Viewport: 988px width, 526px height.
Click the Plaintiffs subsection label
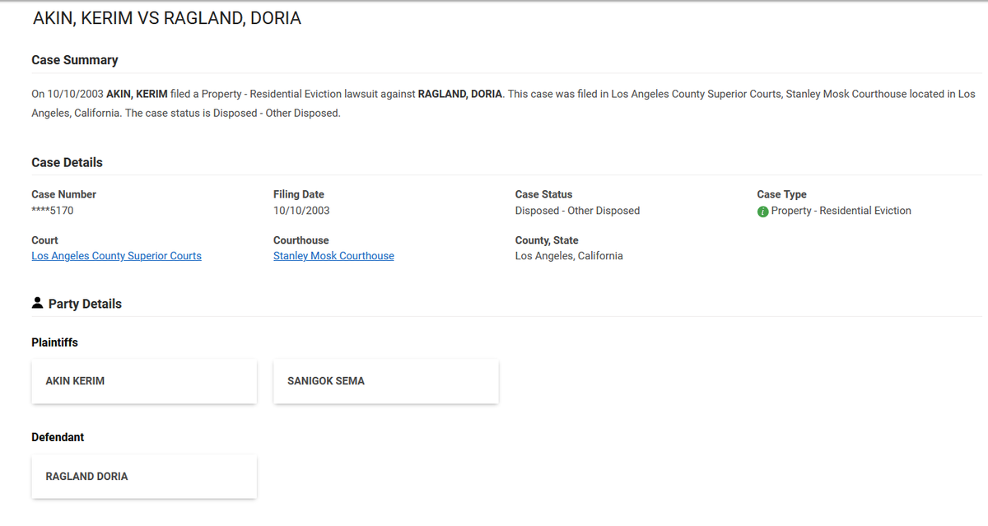55,342
